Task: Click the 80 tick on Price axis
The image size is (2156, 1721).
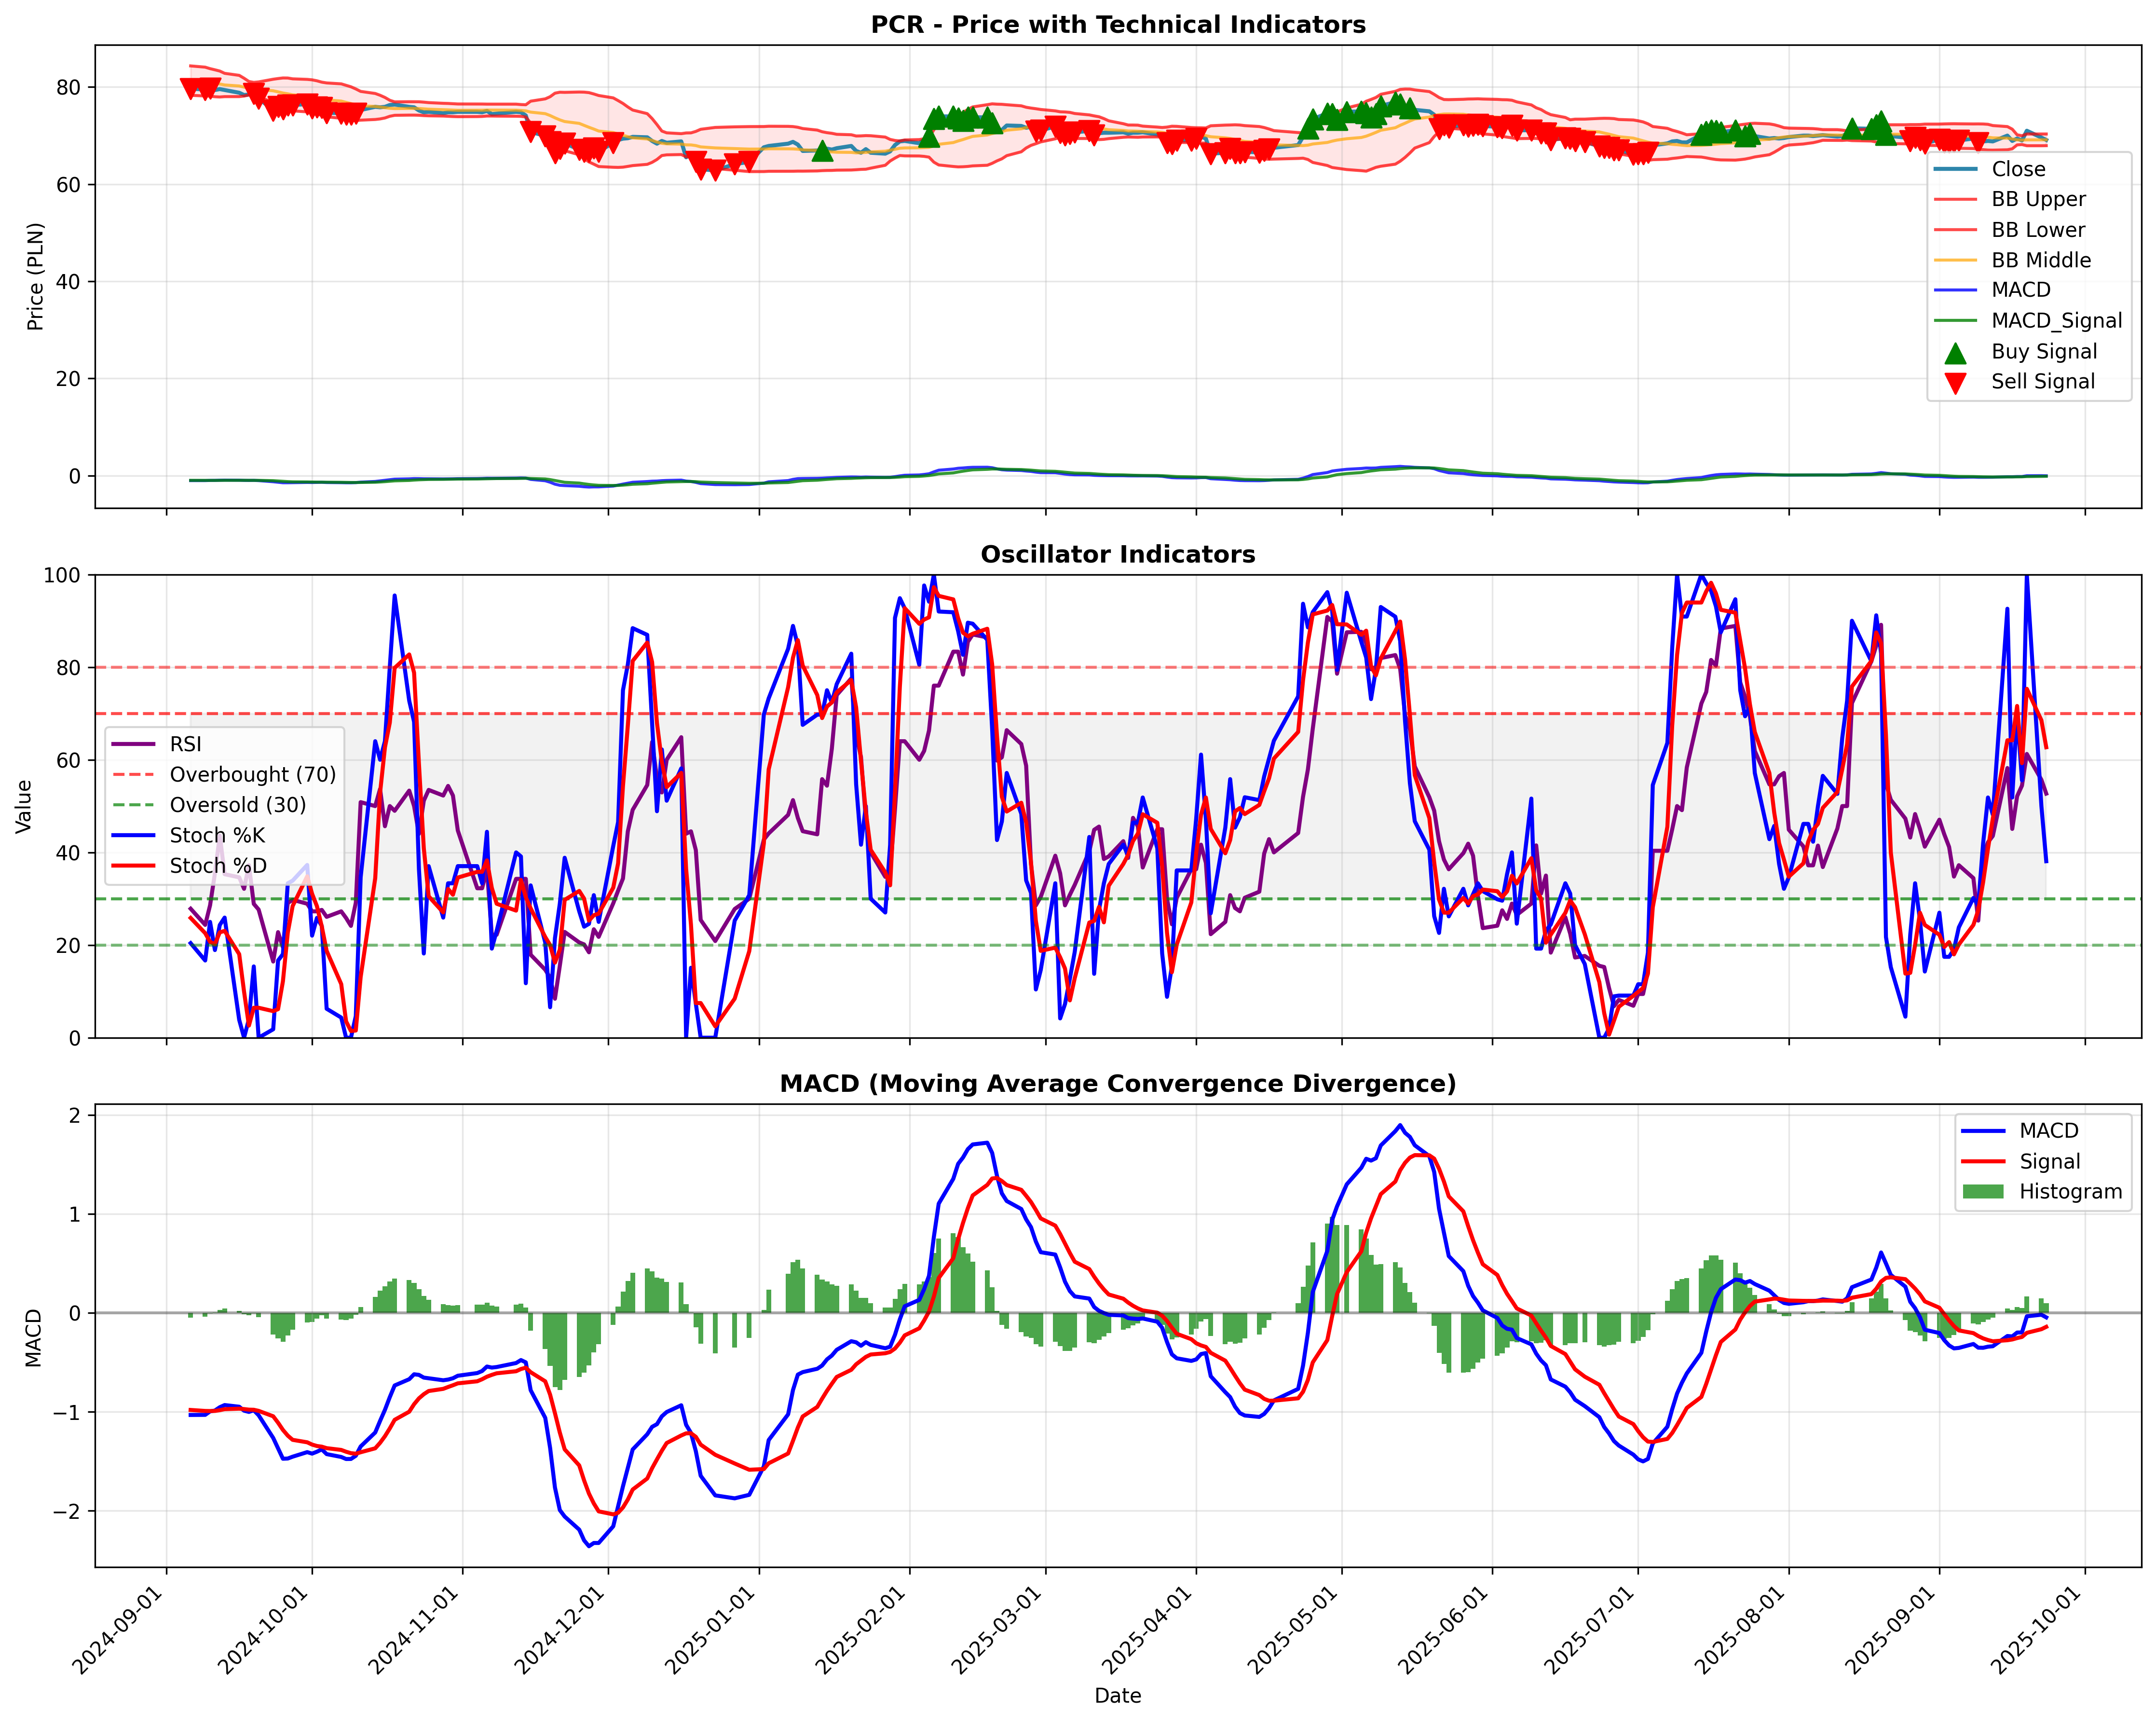Action: tap(69, 87)
